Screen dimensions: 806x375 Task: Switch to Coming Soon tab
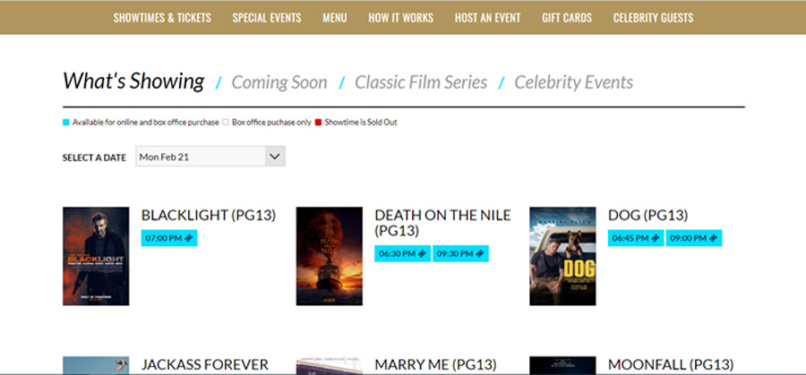point(279,82)
